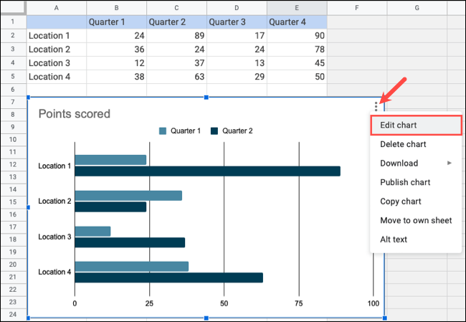The width and height of the screenshot is (466, 322).
Task: Choose Move to own sheet
Action: tap(416, 220)
